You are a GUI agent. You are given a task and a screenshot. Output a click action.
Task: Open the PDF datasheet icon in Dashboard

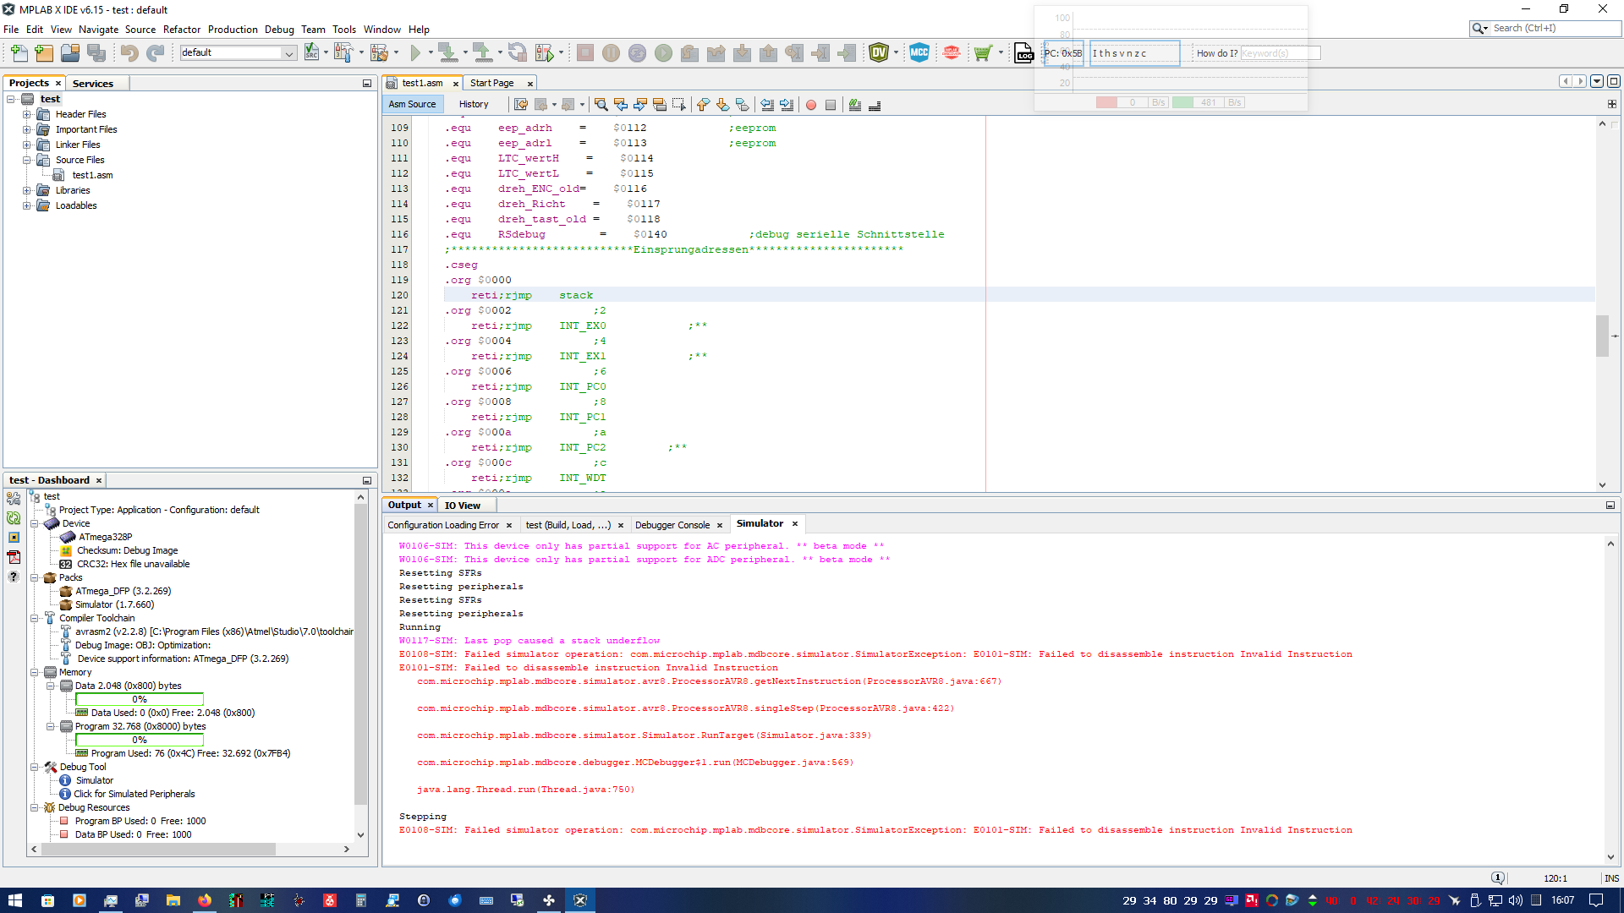click(x=14, y=556)
